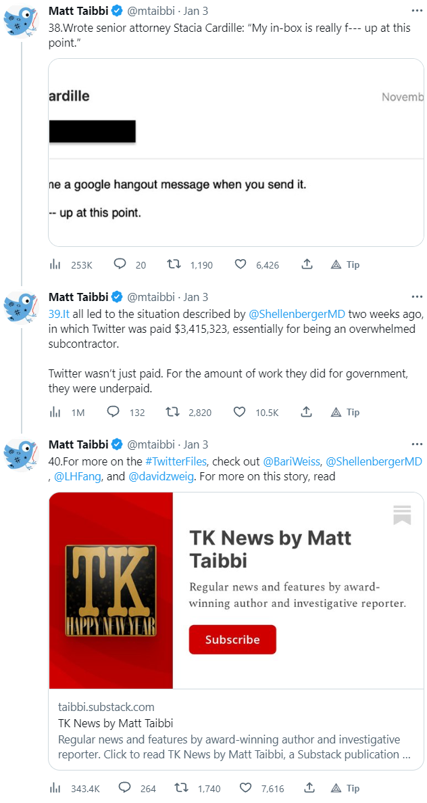Like the tweet numbered 38
427x803 pixels.
pos(241,265)
